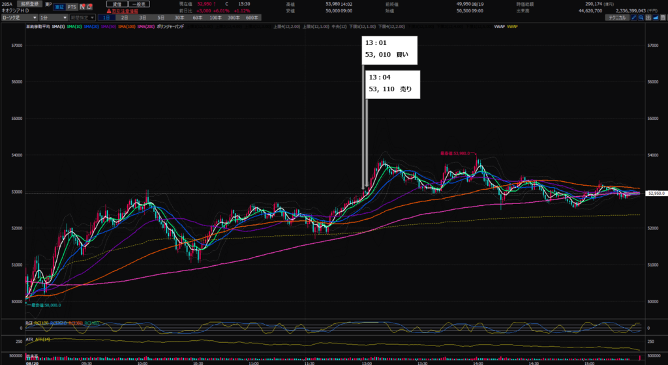
Task: Click the 銘柄登録 button
Action: click(x=30, y=3)
